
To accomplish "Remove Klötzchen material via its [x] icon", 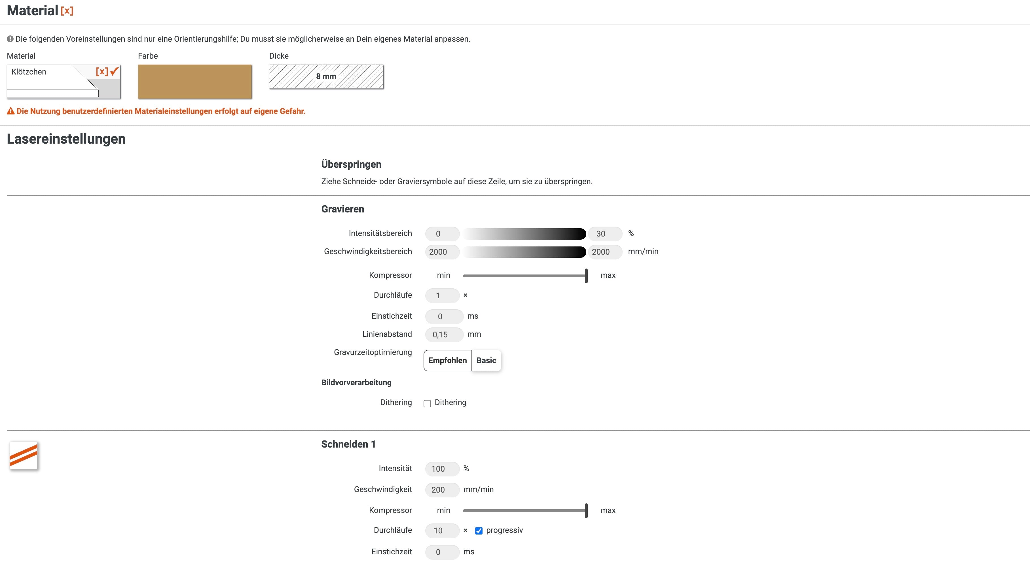I will coord(101,72).
